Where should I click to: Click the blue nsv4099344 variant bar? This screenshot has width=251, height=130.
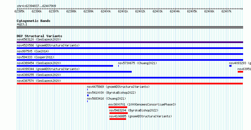74,72
